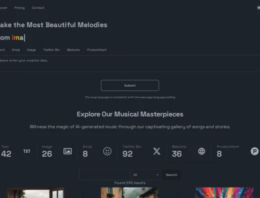Image resolution: width=260 pixels, height=198 pixels.
Task: Click the Found 230 results text
Action: tap(130, 183)
